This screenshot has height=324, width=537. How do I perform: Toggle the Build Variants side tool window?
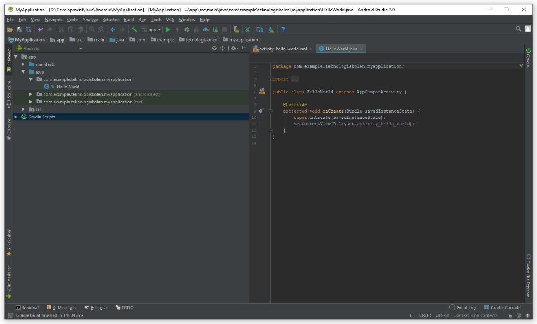coord(9,282)
